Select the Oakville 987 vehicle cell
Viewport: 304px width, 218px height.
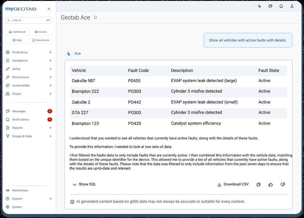pyautogui.click(x=83, y=81)
